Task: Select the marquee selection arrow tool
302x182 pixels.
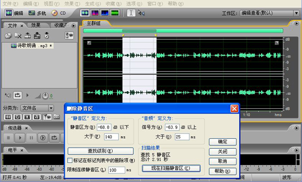Action: 141,13
